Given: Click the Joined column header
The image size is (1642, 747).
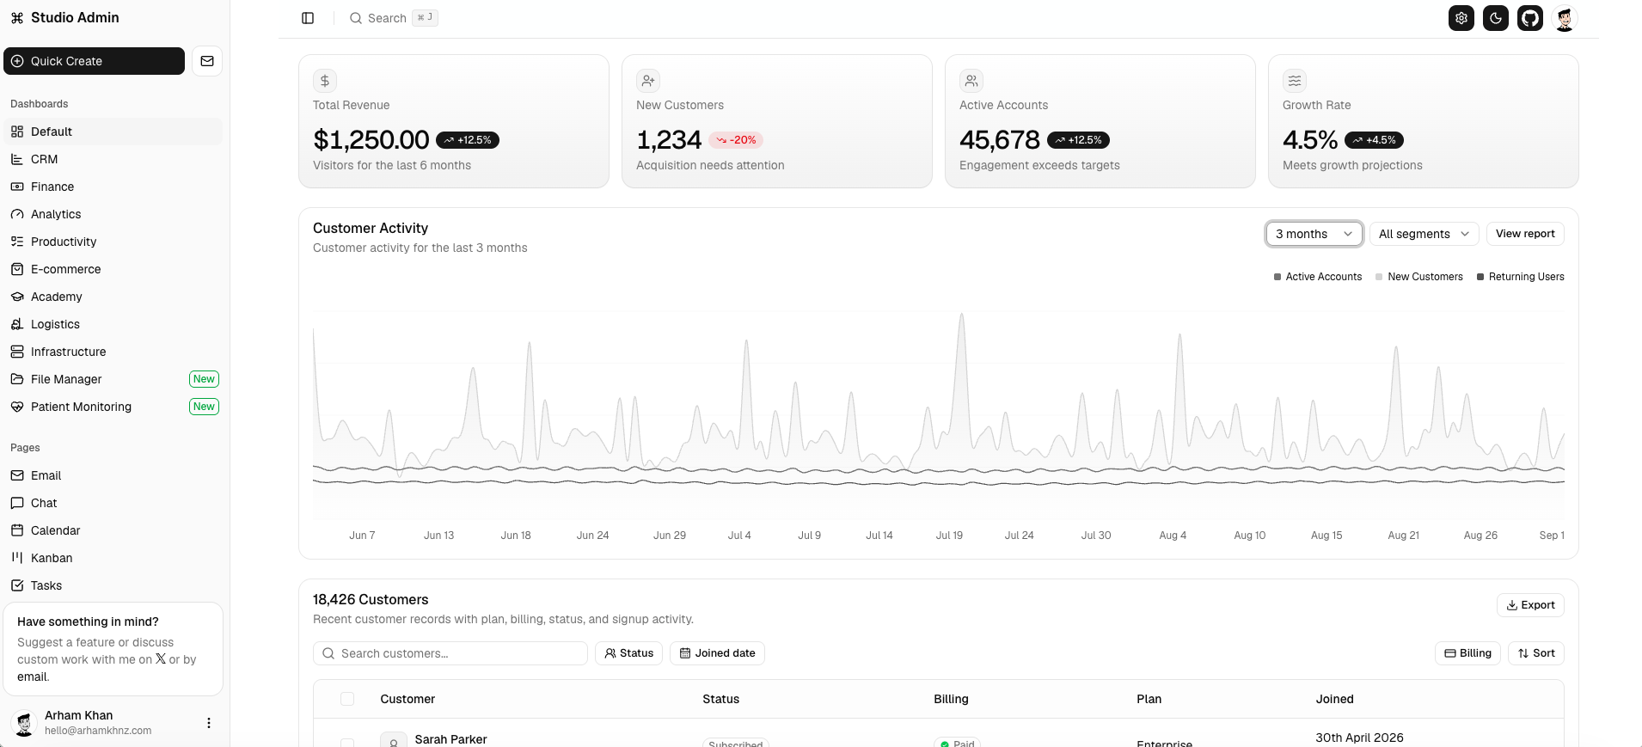Looking at the screenshot, I should [1334, 699].
